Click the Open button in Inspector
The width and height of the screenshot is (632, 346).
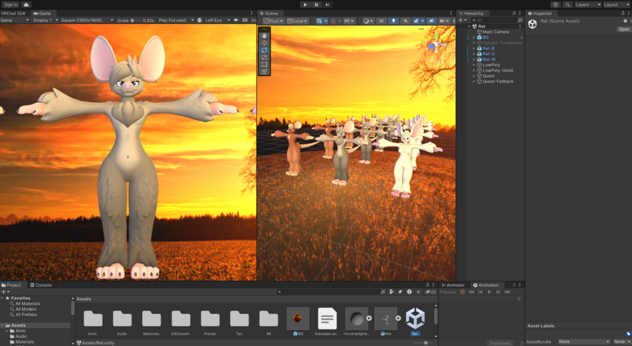(624, 29)
